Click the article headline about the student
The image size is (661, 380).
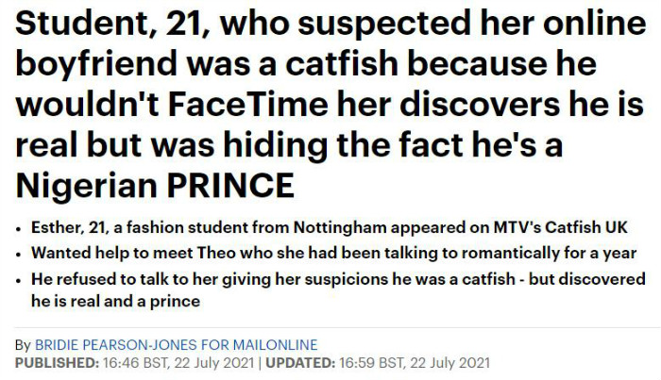(x=330, y=104)
